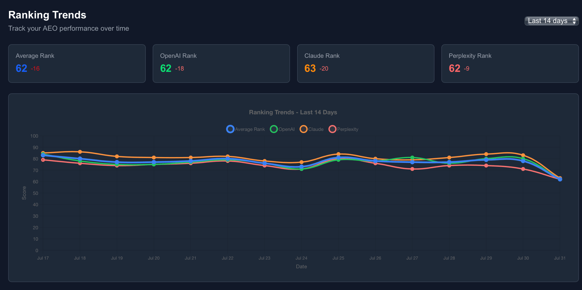
Task: Click the Average Rank legend circle icon
Action: [x=230, y=129]
